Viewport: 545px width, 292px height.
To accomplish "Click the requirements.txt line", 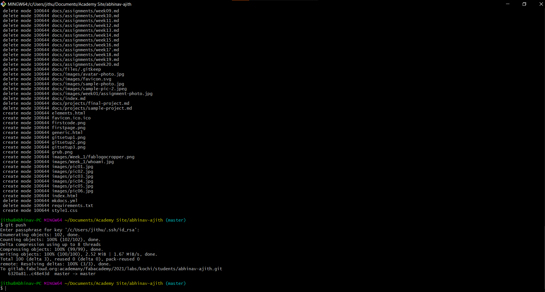I will pyautogui.click(x=48, y=206).
